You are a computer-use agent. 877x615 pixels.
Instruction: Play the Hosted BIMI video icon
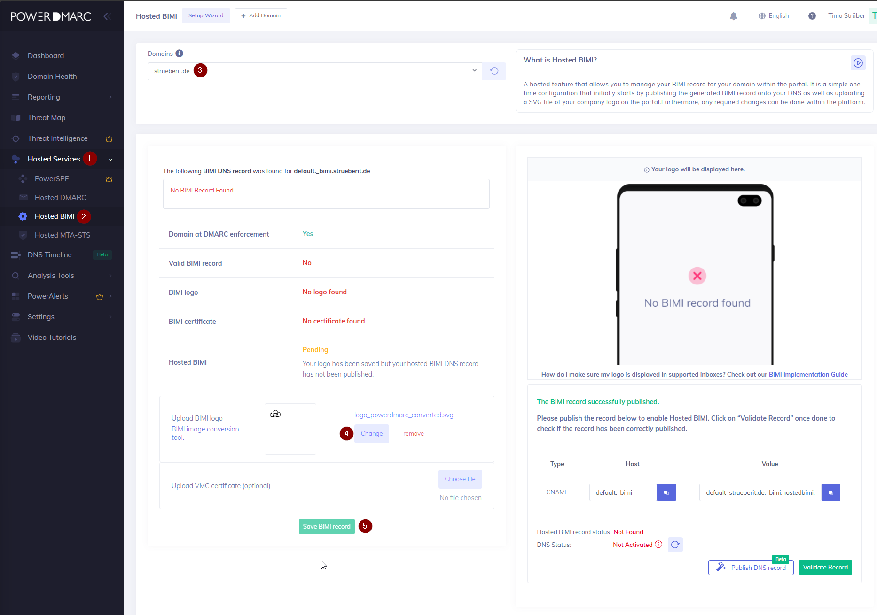click(x=858, y=63)
